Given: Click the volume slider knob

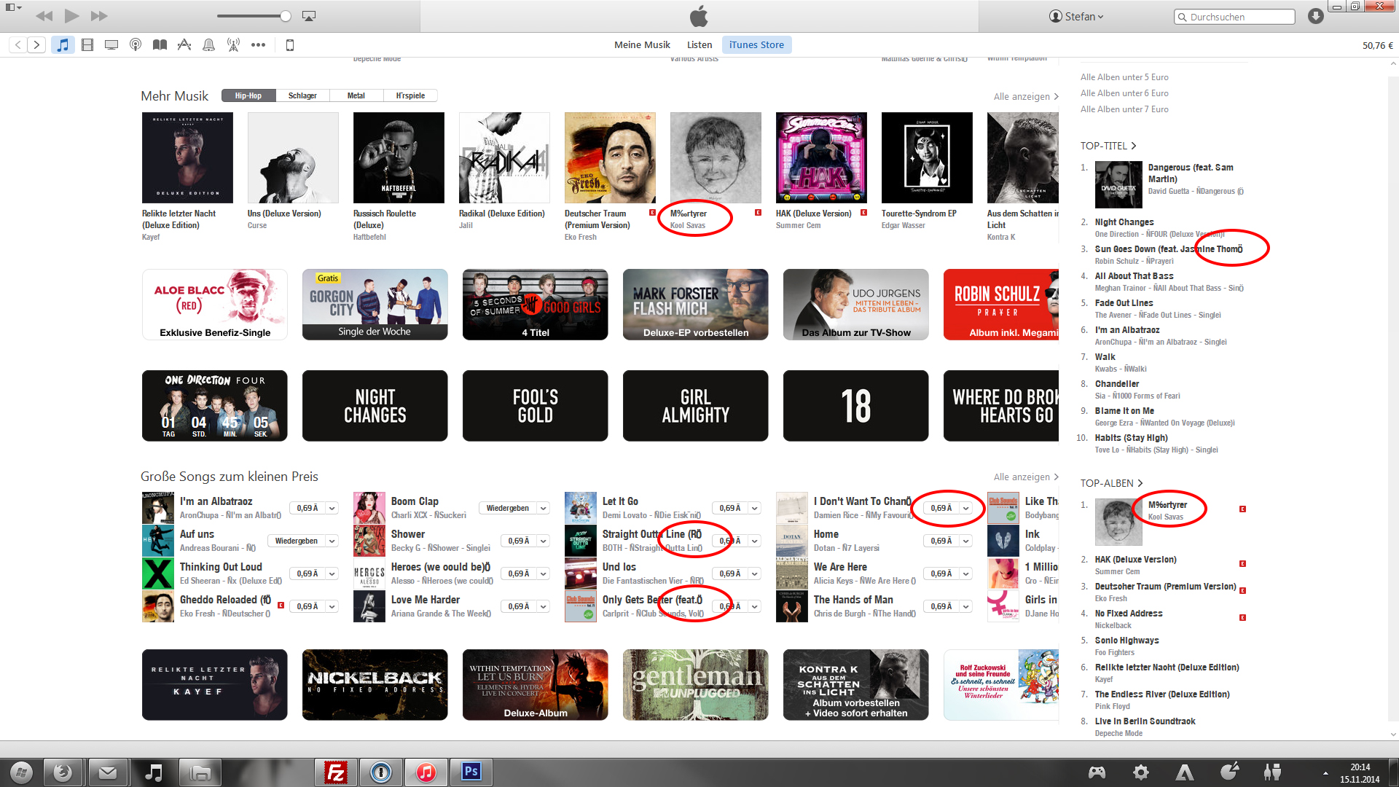Looking at the screenshot, I should (x=286, y=16).
